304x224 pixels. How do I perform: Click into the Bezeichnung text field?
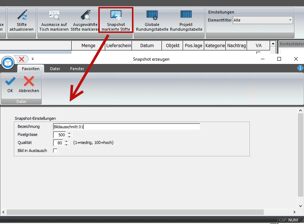point(126,127)
